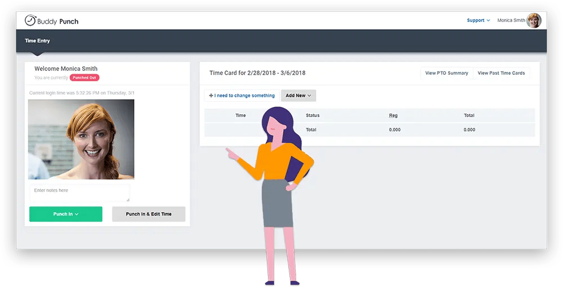Open View Past Time Cards
Viewport: 563px width, 287px height.
click(x=501, y=73)
